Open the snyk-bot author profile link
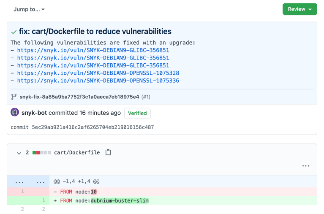This screenshot has height=214, width=324. tap(34, 113)
